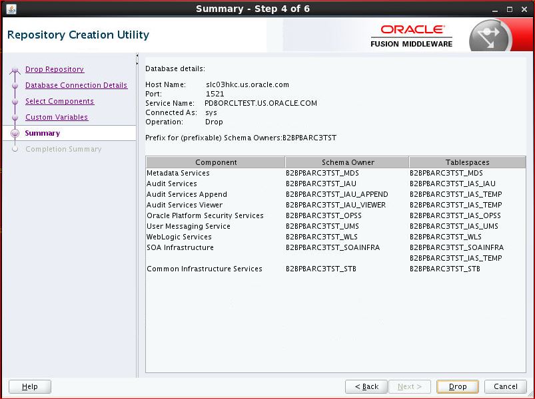Screen dimensions: 535x399
Task: Open the Drop Repository step link
Action: tap(55, 69)
